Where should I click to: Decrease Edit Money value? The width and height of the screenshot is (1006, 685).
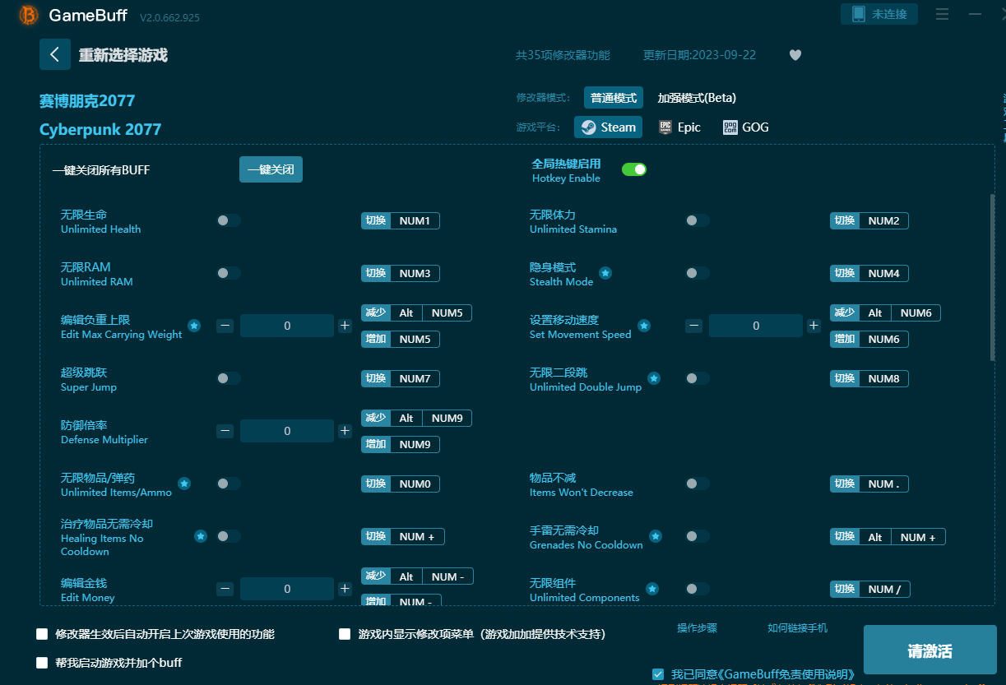point(225,589)
